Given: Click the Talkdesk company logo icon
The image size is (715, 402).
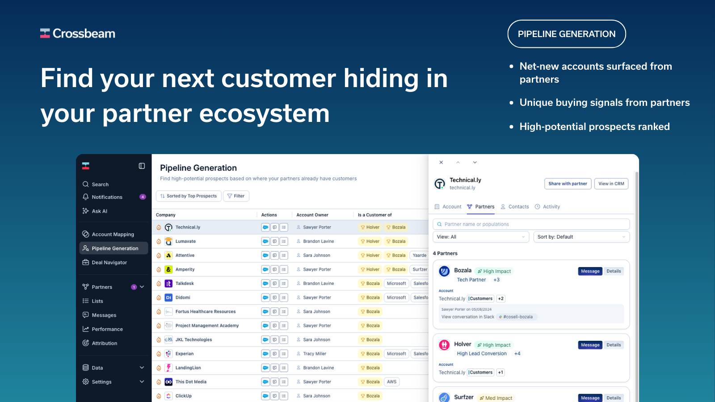Looking at the screenshot, I should (168, 284).
